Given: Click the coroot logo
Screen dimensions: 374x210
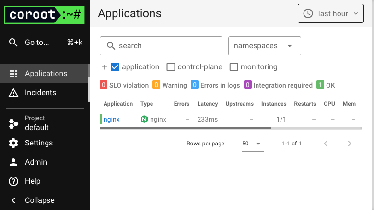Looking at the screenshot, I should coord(45,15).
